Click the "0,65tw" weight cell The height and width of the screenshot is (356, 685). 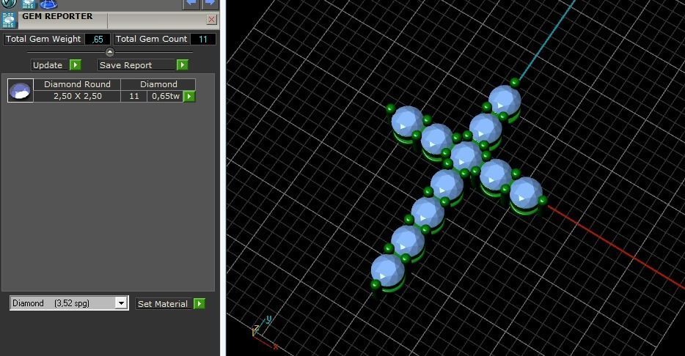[165, 97]
